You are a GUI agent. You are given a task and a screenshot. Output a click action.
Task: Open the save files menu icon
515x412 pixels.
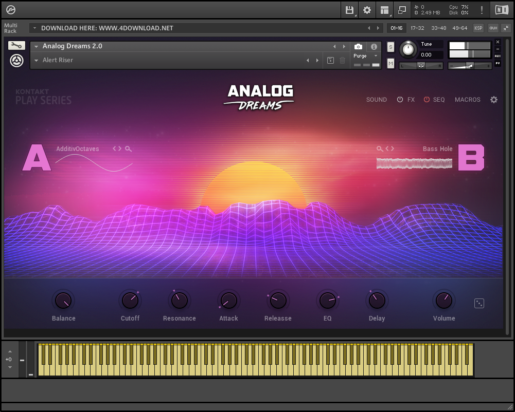coord(349,10)
